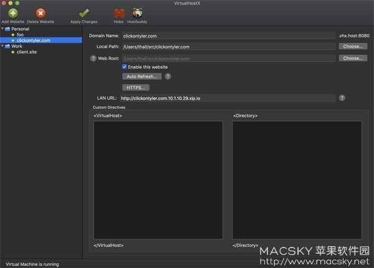The height and width of the screenshot is (268, 374).
Task: Open the Web Root help question mark
Action: [93, 59]
